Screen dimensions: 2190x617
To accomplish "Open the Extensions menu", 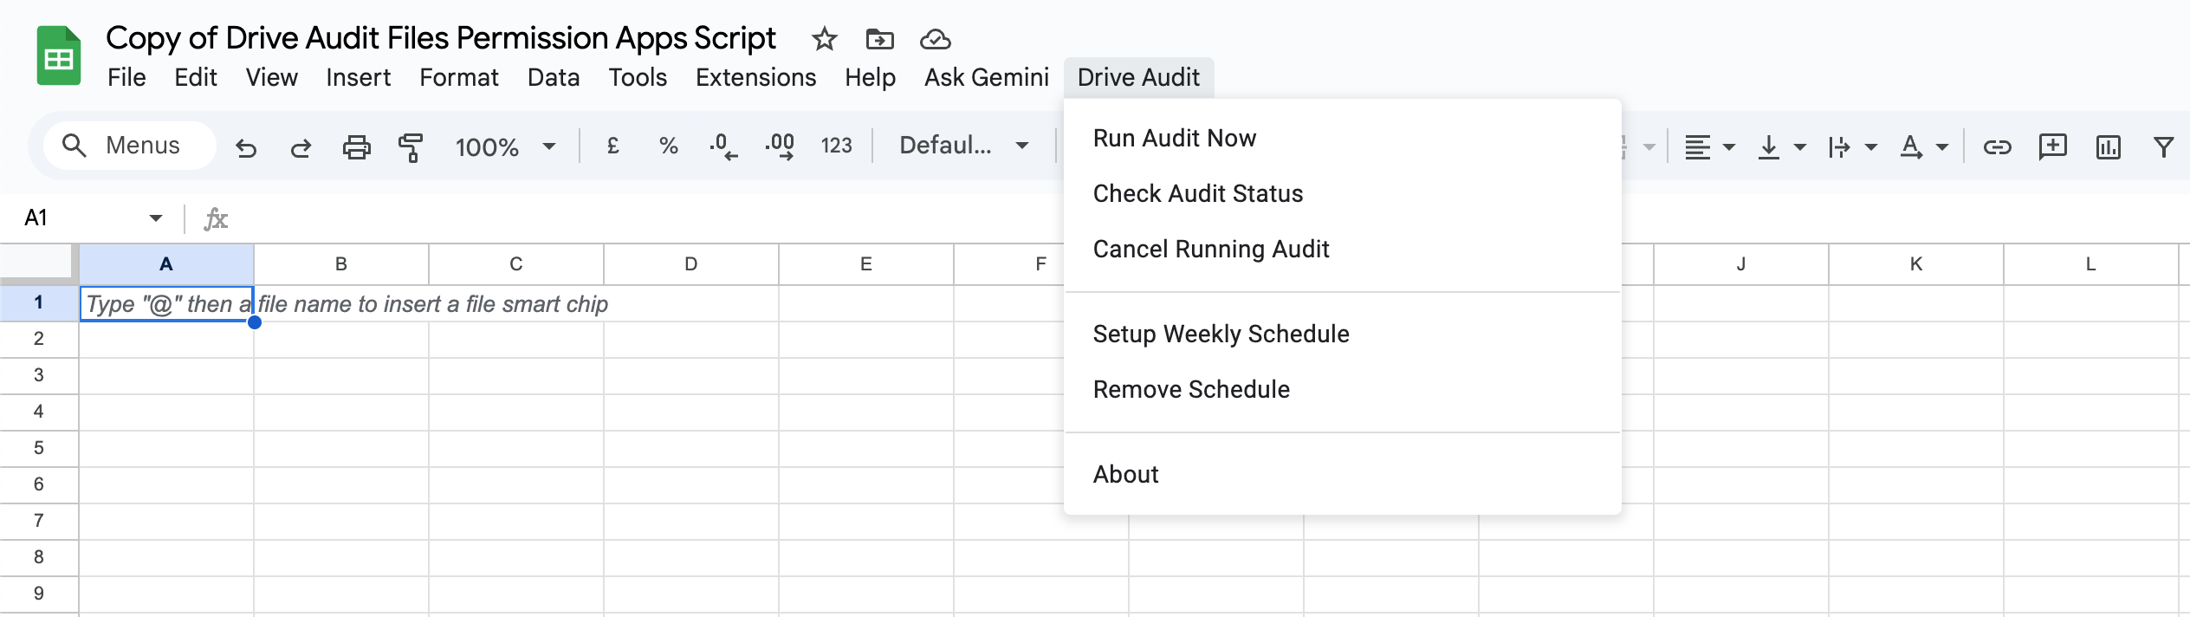I will [x=755, y=77].
